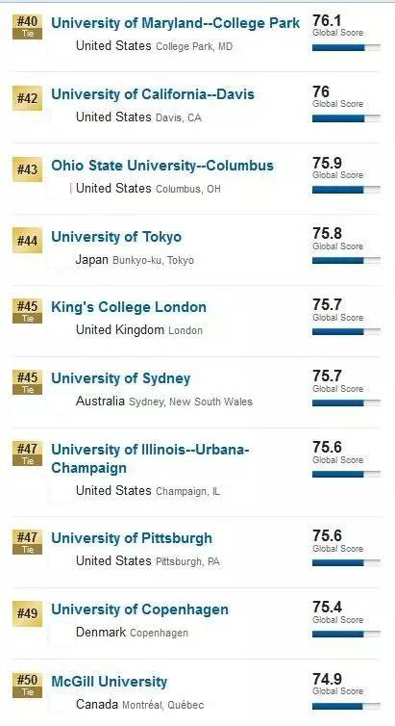Click the #40 Tie rank badge

27,27
